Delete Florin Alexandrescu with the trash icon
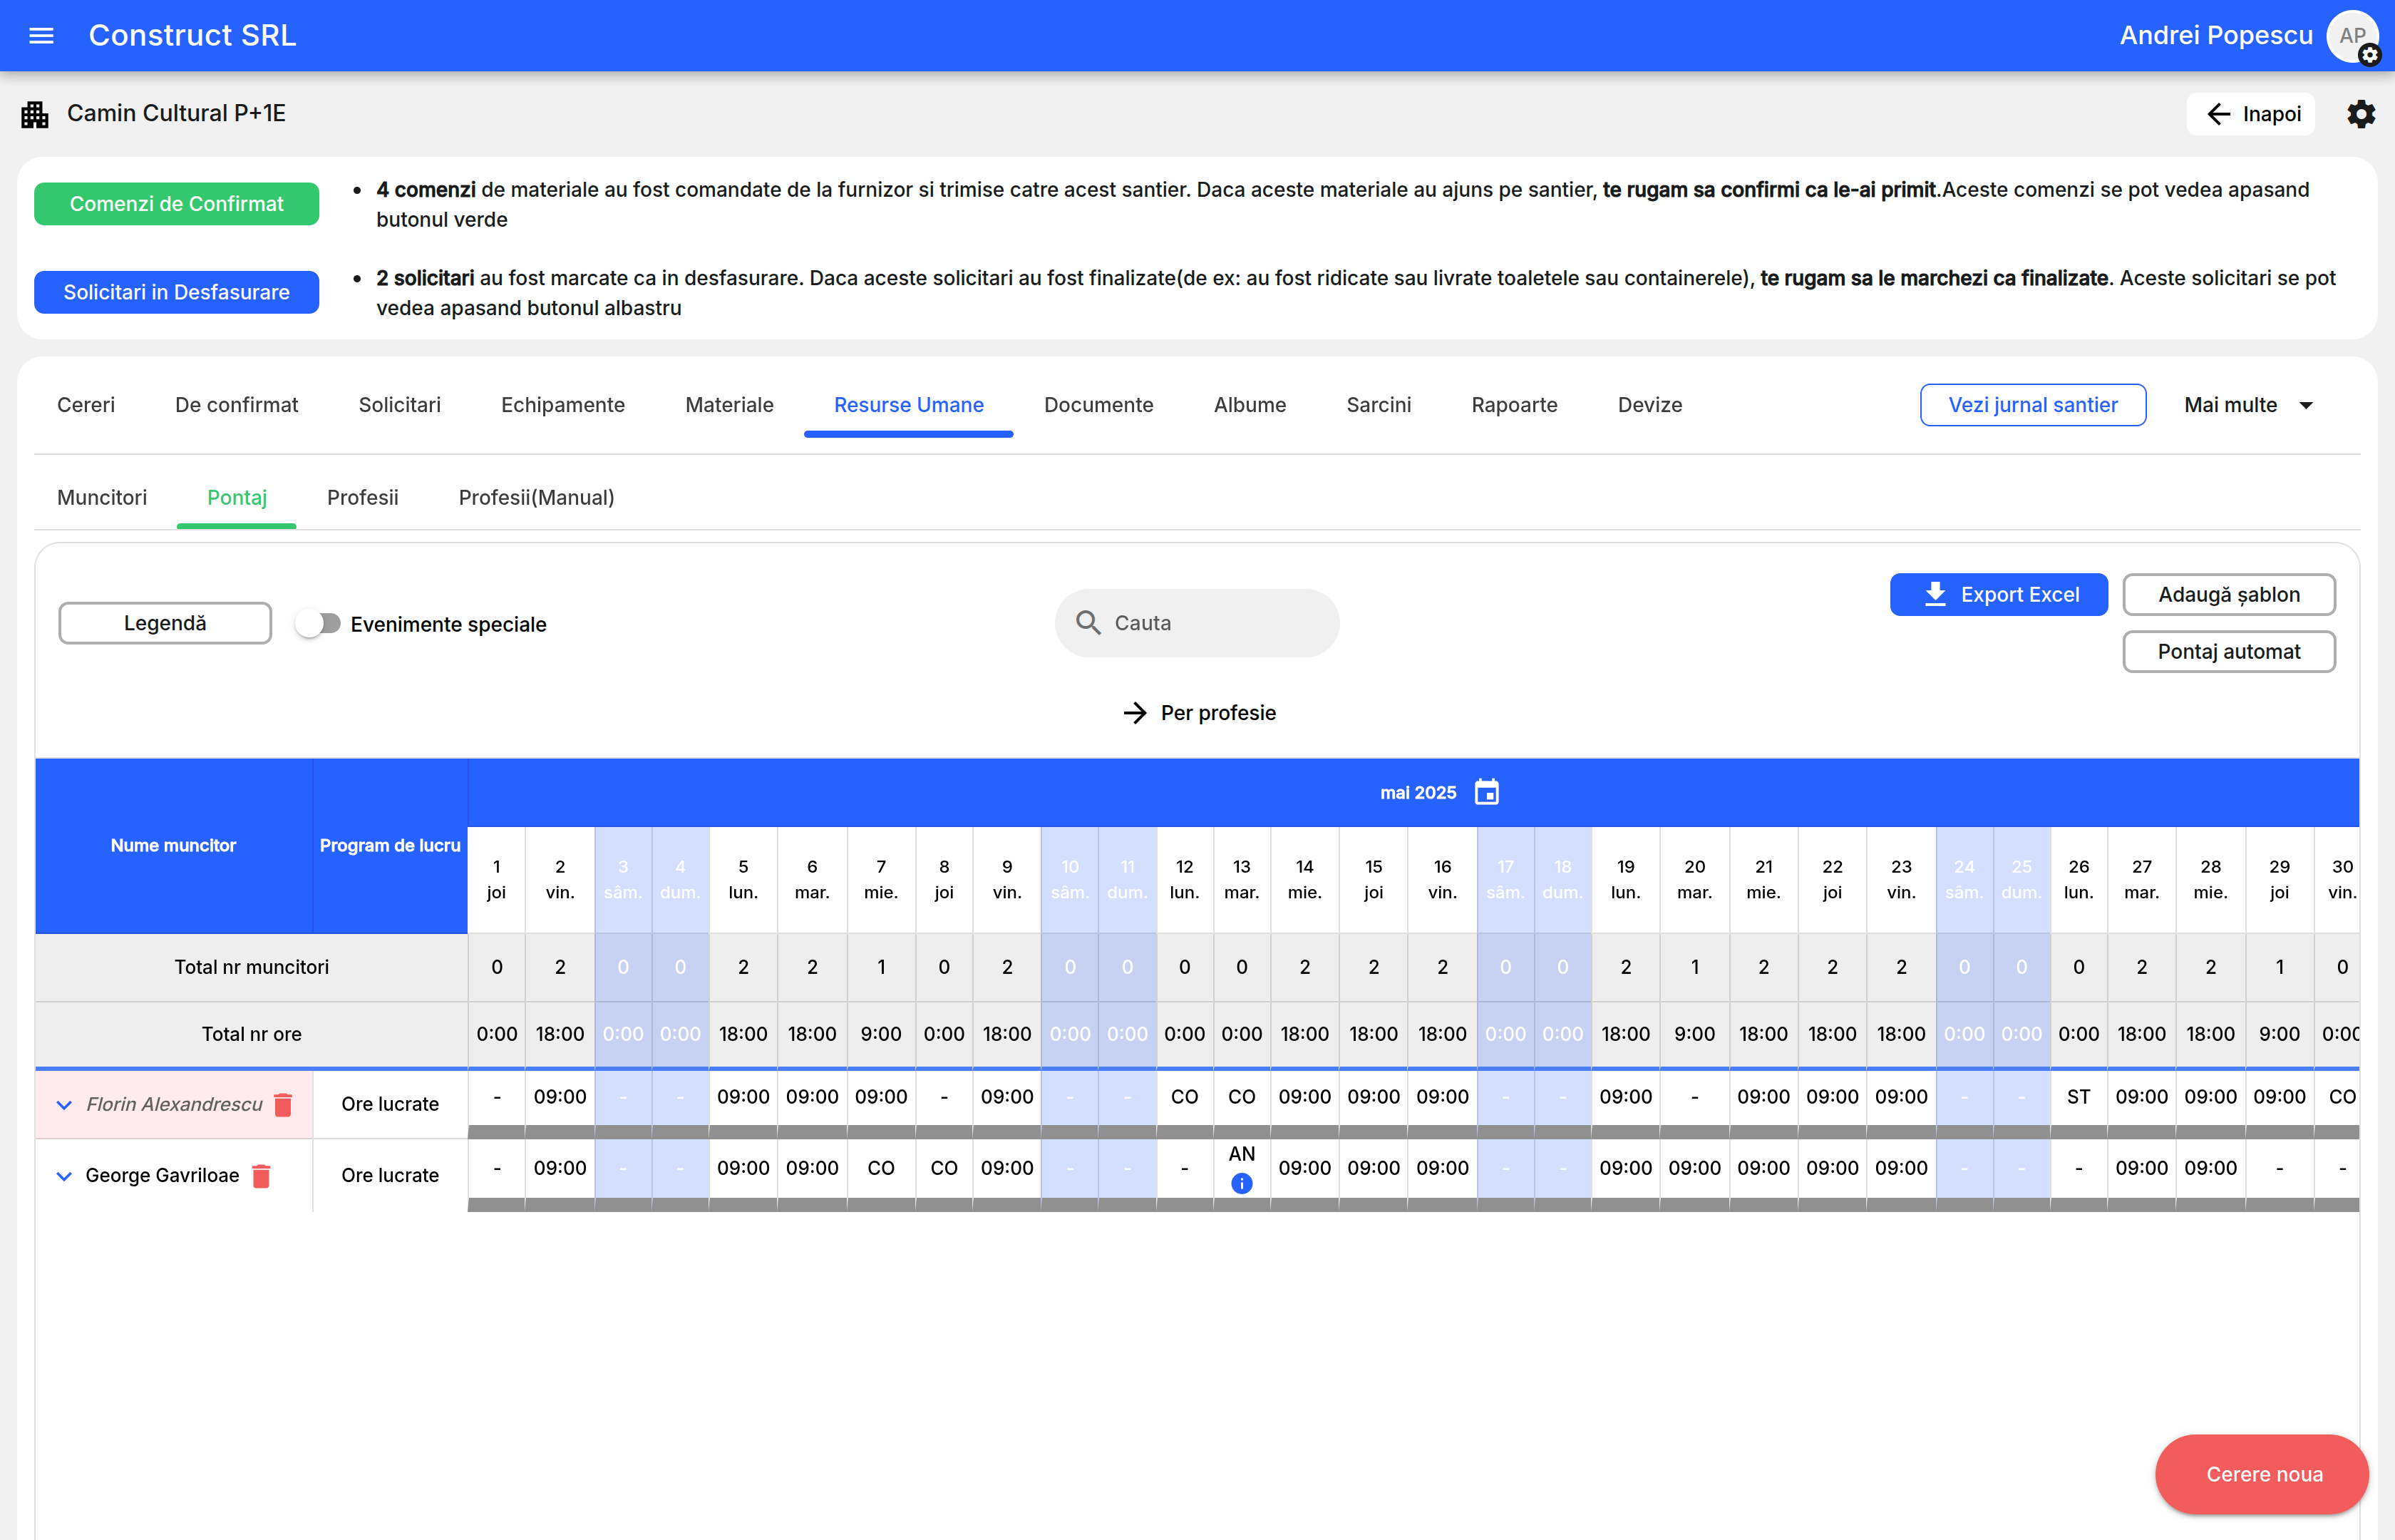The image size is (2395, 1540). (x=283, y=1104)
